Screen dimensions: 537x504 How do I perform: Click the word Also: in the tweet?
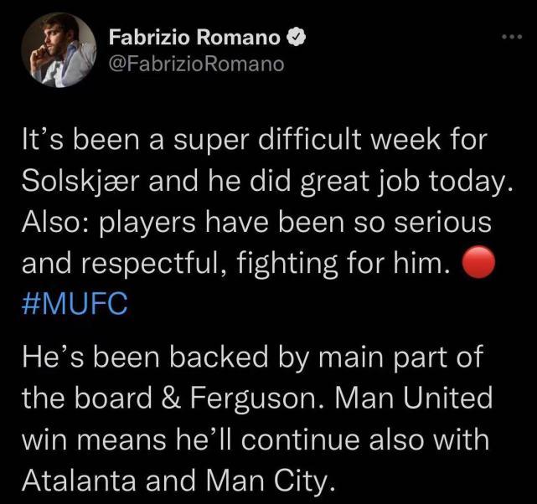(x=55, y=223)
